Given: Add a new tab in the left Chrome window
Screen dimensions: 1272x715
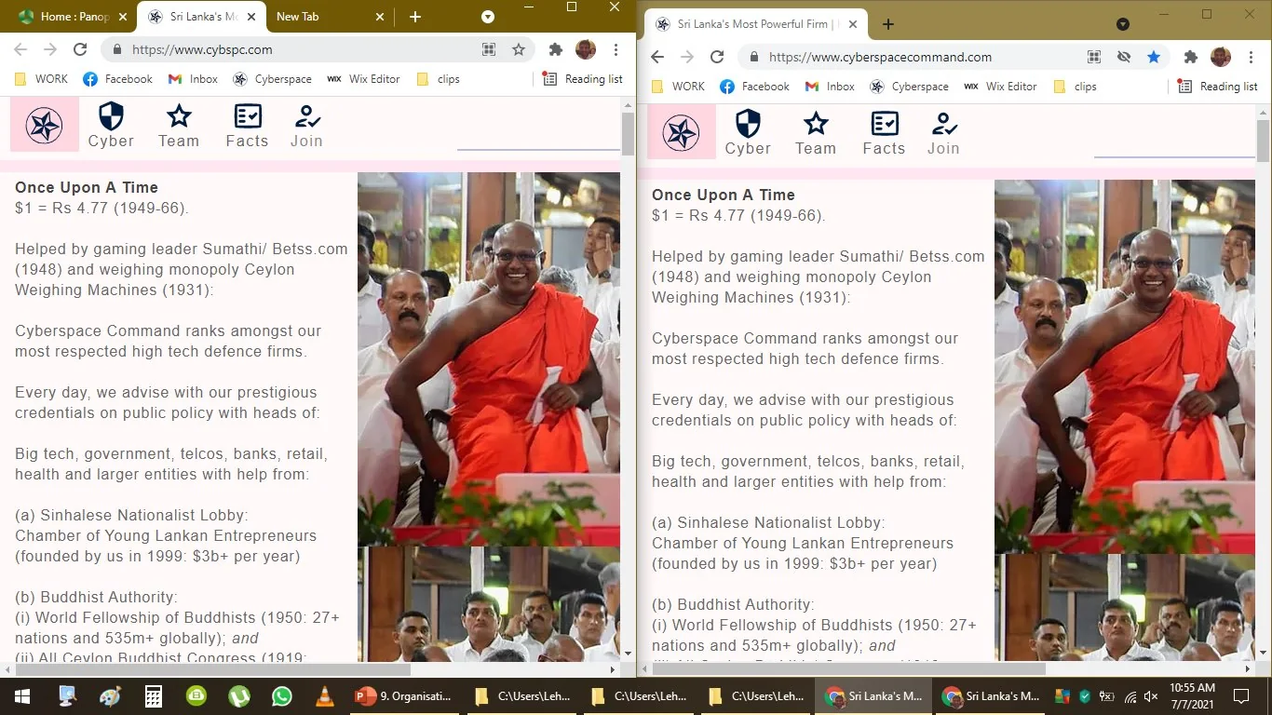Looking at the screenshot, I should (x=415, y=17).
